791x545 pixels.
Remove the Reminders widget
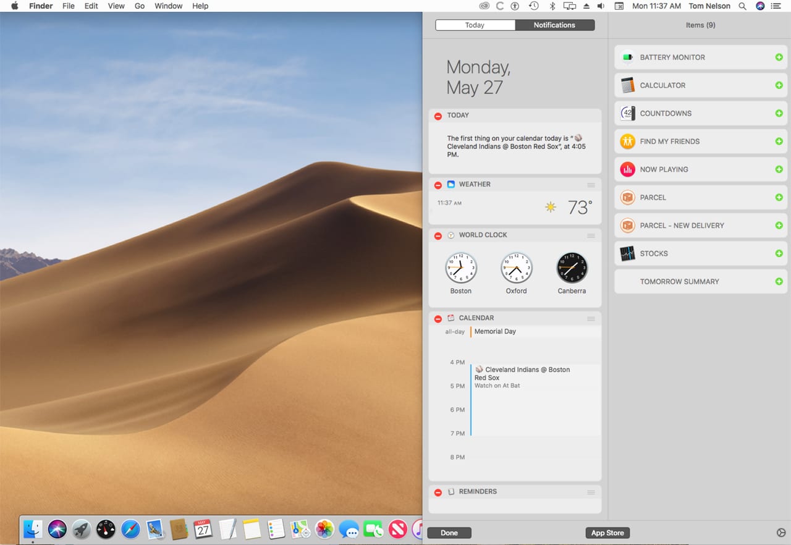[x=438, y=492]
